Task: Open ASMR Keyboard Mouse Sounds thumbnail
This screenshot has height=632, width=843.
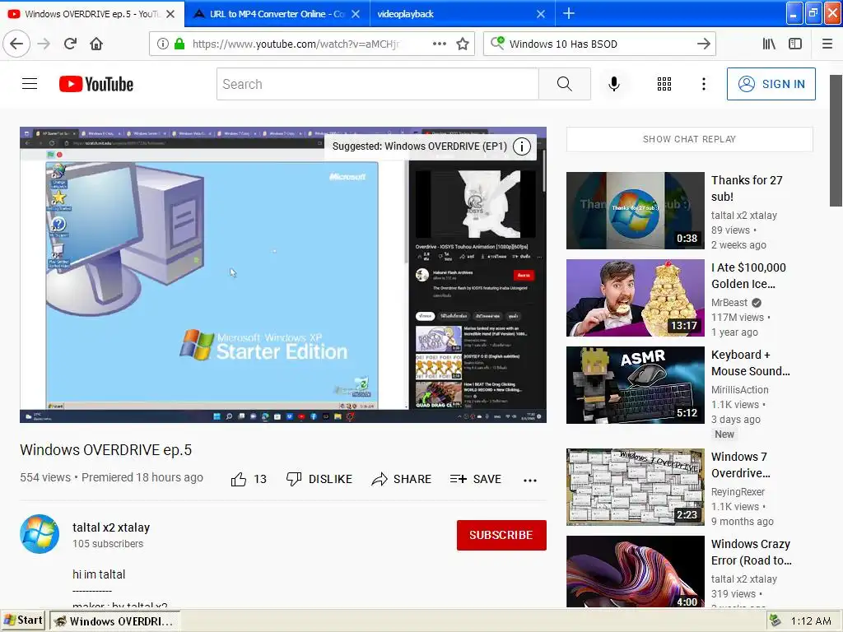Action: (x=636, y=385)
